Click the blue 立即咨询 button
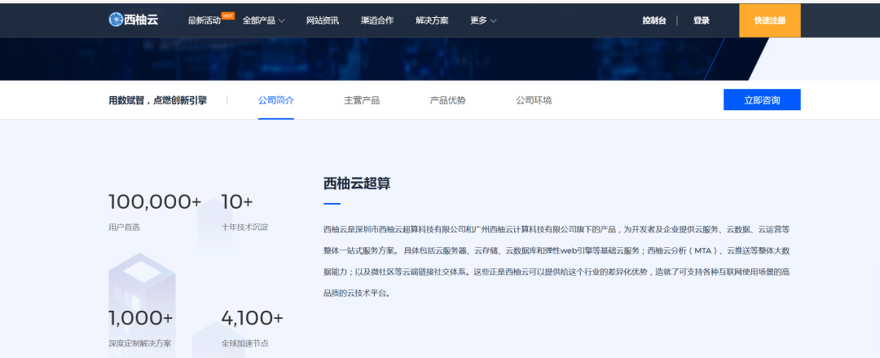 [762, 100]
